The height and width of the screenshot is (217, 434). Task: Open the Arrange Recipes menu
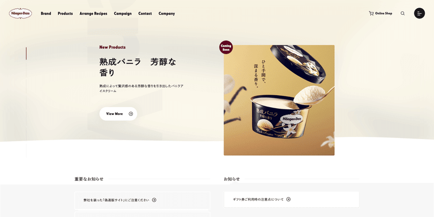pyautogui.click(x=93, y=14)
